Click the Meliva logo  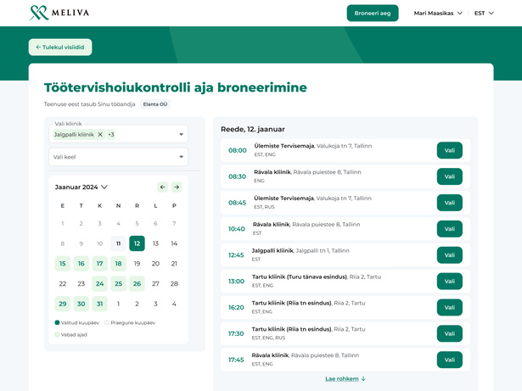(x=59, y=13)
